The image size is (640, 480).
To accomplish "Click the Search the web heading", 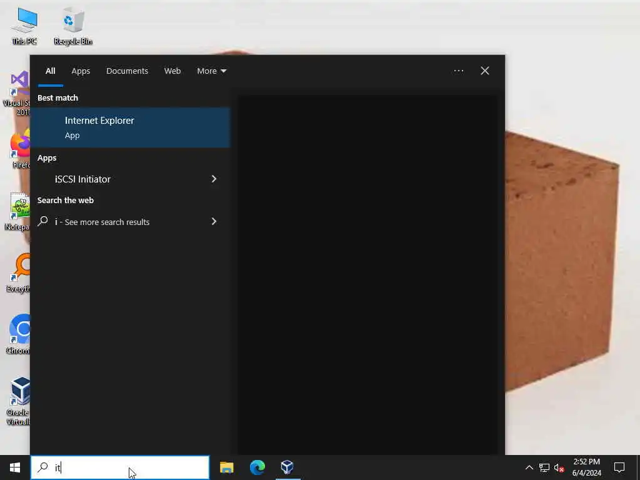I will click(x=65, y=201).
